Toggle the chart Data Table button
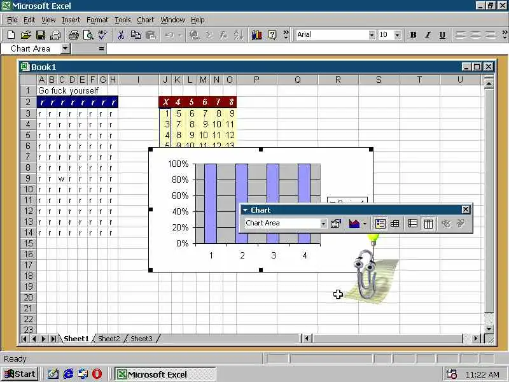This screenshot has height=382, width=509. point(394,223)
